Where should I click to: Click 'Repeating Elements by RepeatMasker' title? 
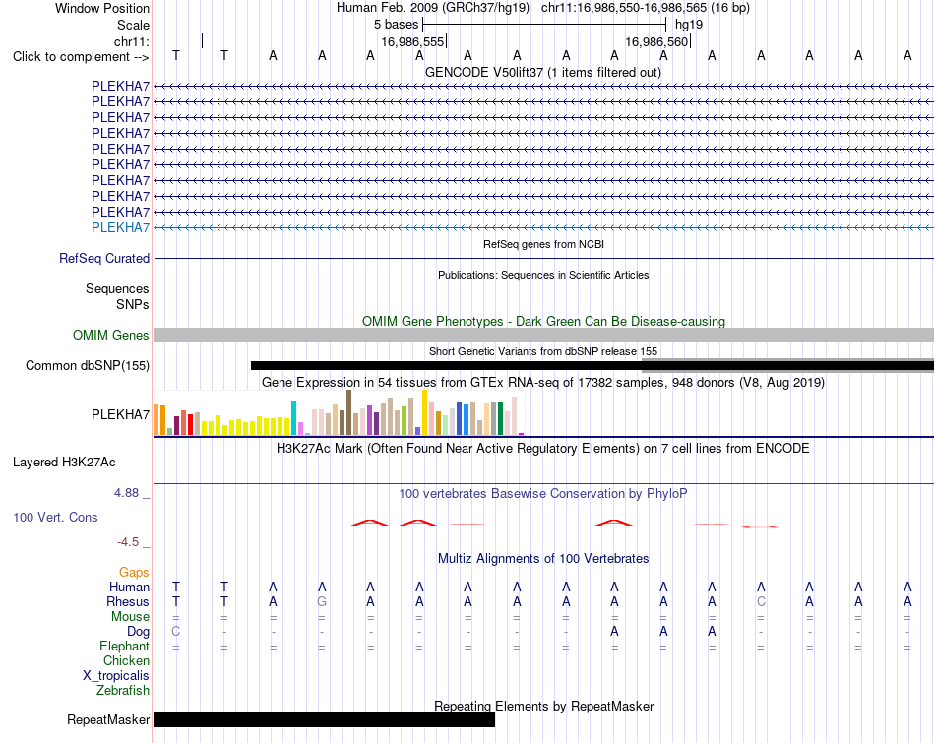pyautogui.click(x=543, y=706)
